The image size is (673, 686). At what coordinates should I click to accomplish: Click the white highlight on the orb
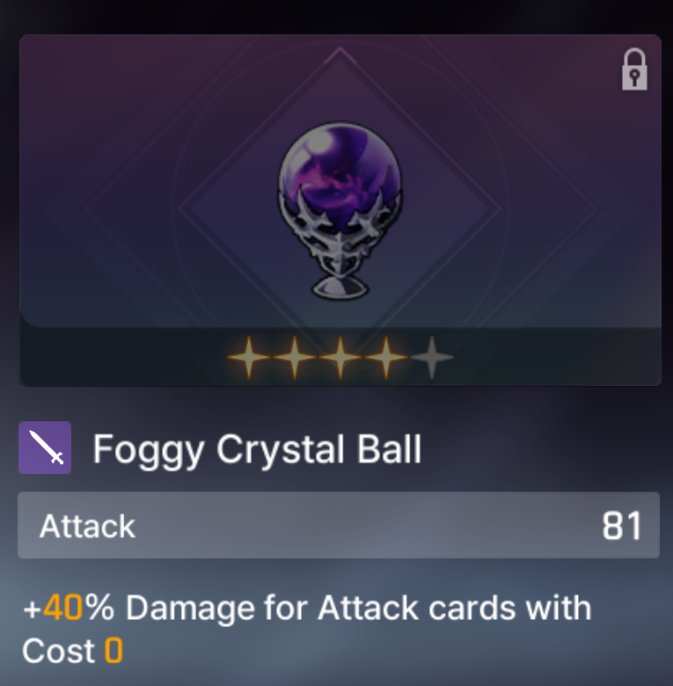(x=318, y=141)
